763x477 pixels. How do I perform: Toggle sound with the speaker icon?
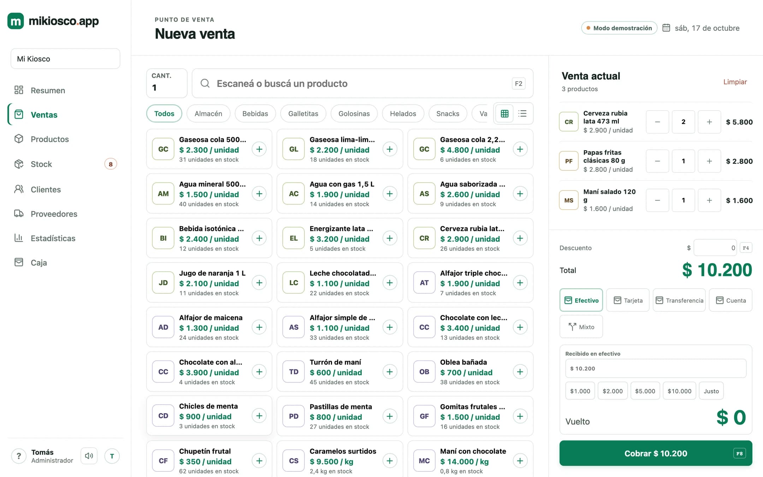(x=89, y=456)
